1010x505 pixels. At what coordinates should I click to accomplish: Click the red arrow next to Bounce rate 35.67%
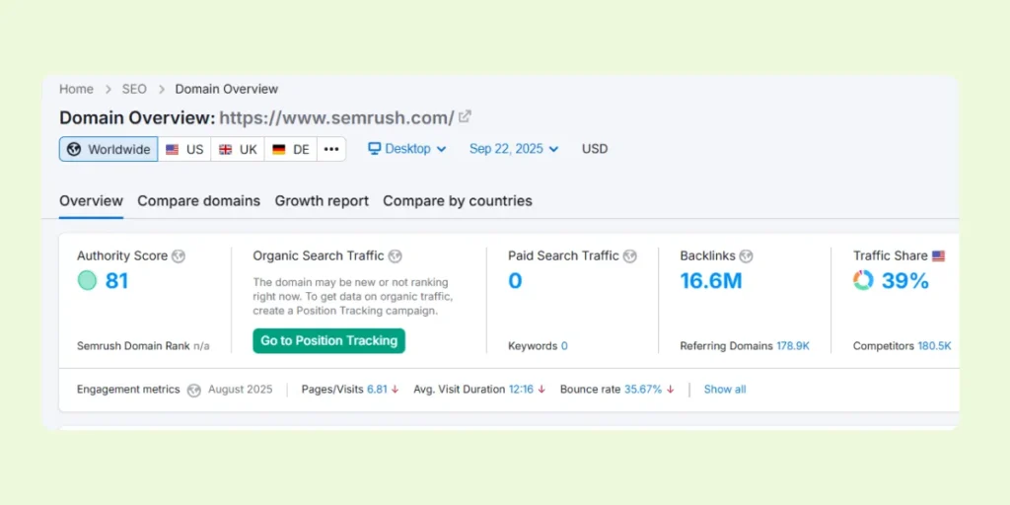tap(671, 390)
